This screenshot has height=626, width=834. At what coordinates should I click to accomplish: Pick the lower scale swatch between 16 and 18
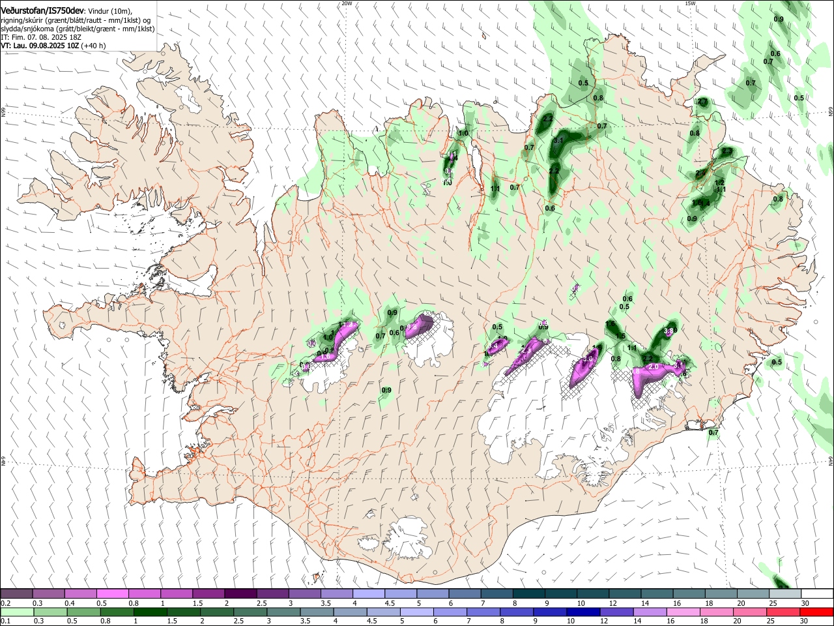[x=683, y=612]
